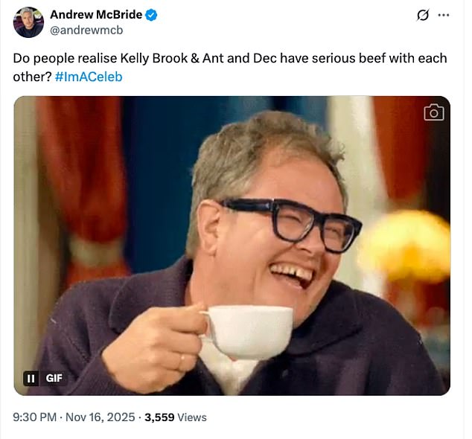The width and height of the screenshot is (472, 439).
Task: Click the Andrew McBride display name
Action: click(96, 16)
